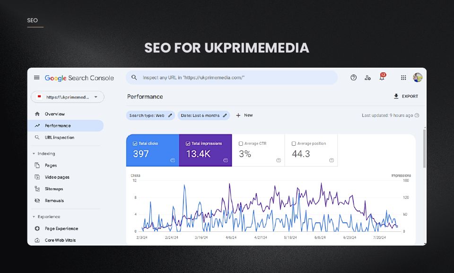Click the EXPORT button
Viewport: 454px width, 273px height.
click(406, 96)
